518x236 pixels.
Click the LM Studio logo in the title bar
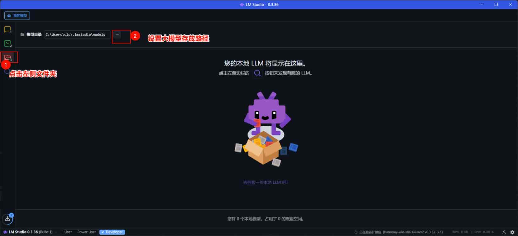pos(242,5)
